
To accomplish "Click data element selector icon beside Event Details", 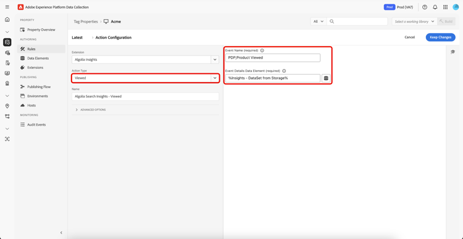I will pyautogui.click(x=326, y=78).
